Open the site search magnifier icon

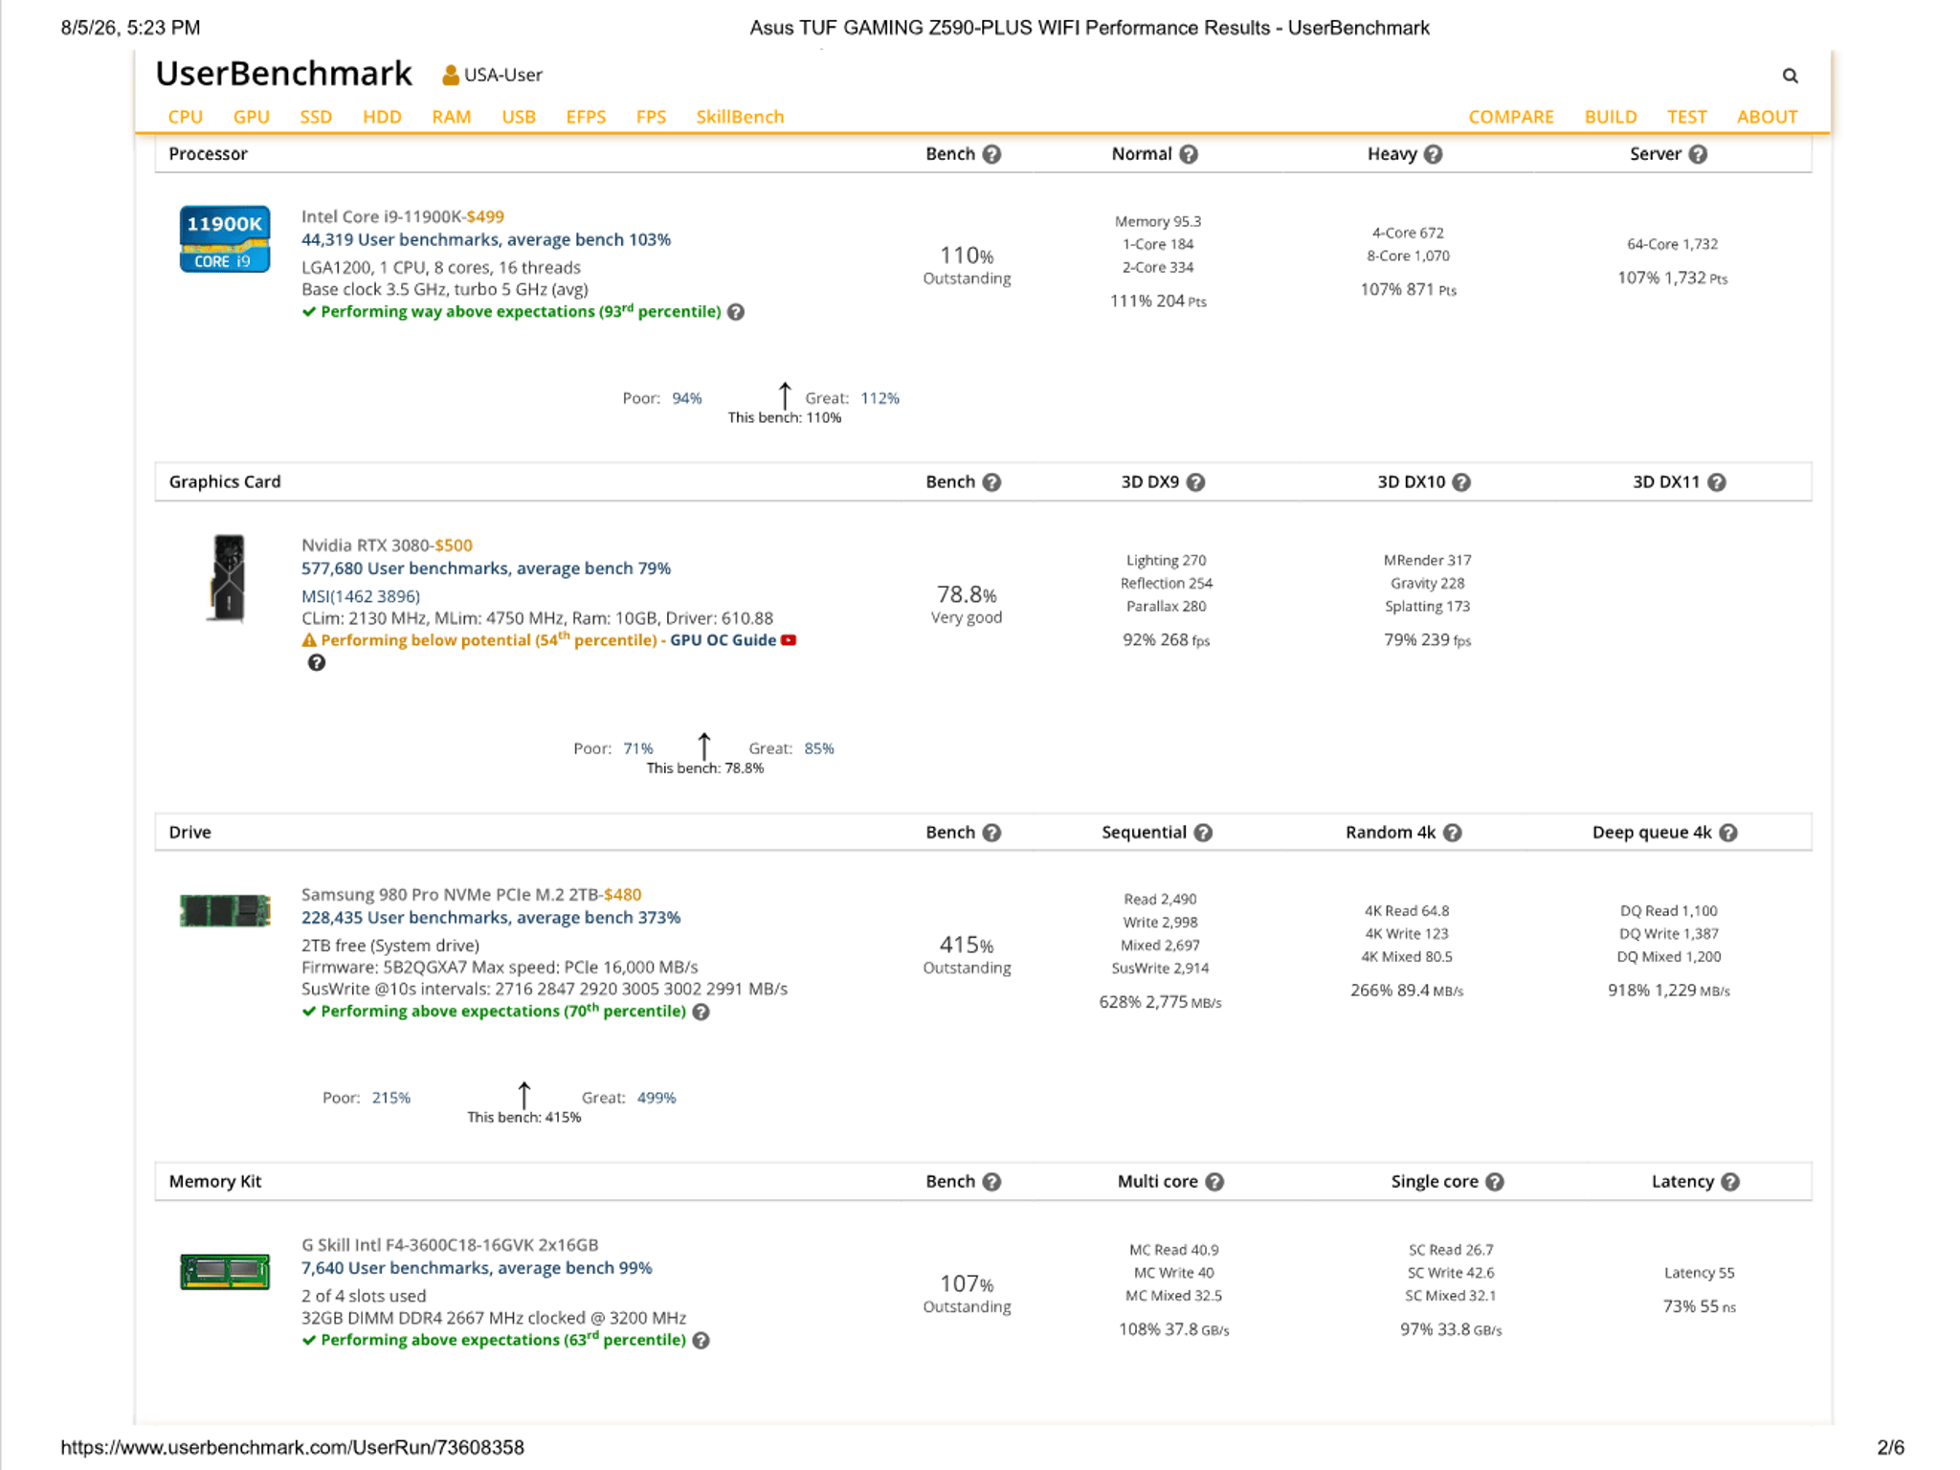click(1790, 76)
